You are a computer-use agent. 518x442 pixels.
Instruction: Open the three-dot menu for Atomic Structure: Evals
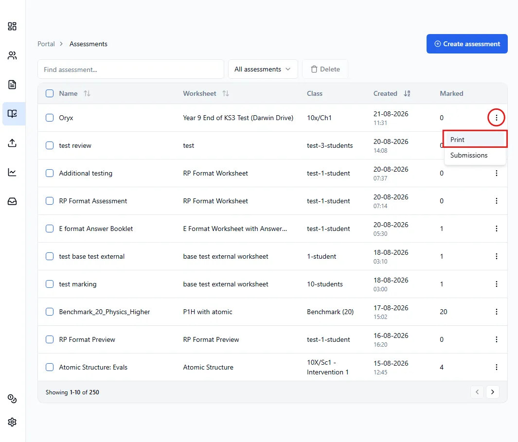(x=496, y=367)
